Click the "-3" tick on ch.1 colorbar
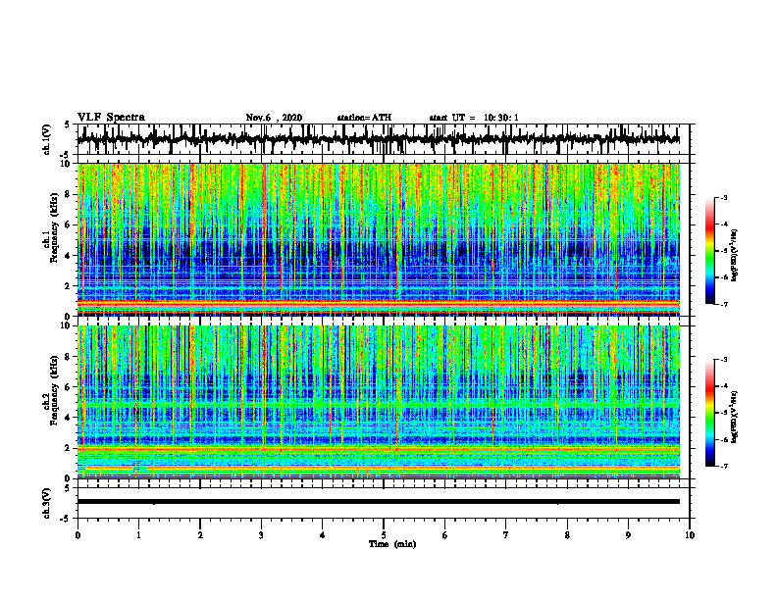777x600 pixels. click(724, 197)
